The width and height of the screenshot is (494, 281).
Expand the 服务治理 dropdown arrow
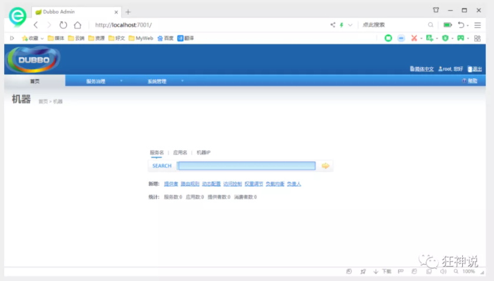click(x=121, y=81)
